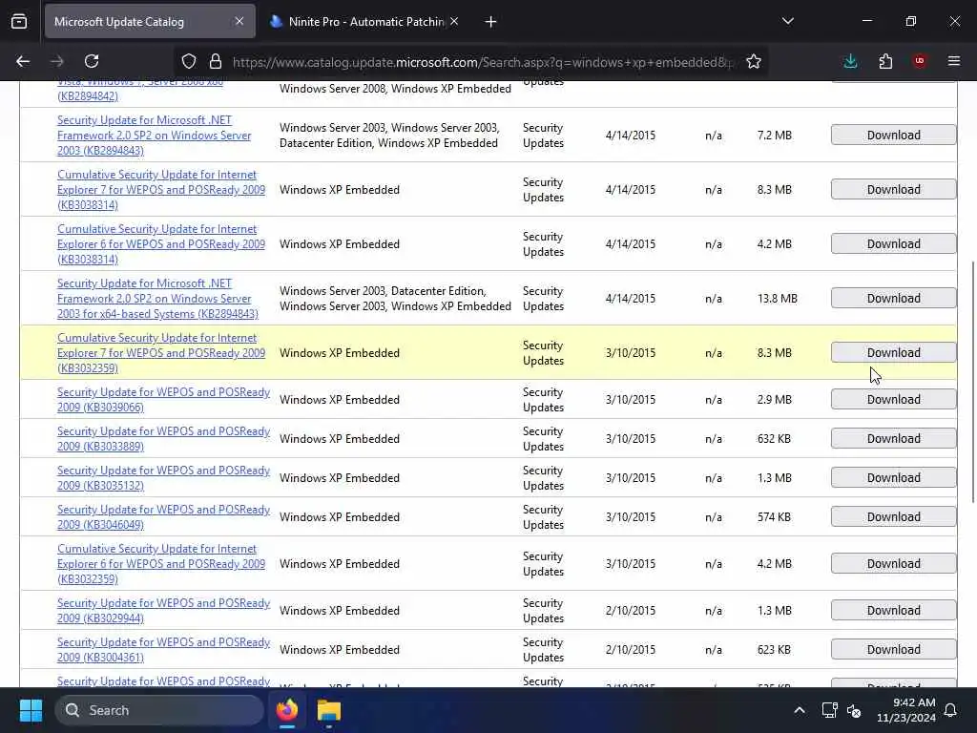Screen dimensions: 977x733
Task: Open Firefox application hamburger menu
Action: coord(954,61)
